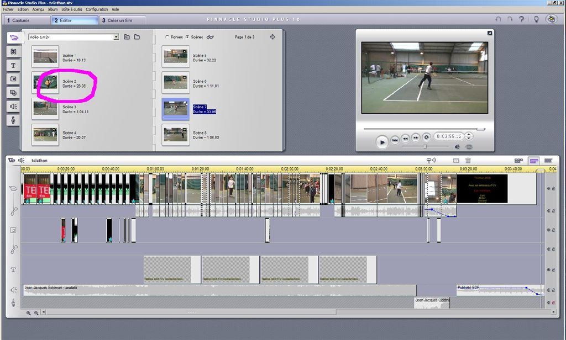Open the Configuration menu
Image resolution: width=566 pixels, height=340 pixels.
97,9
